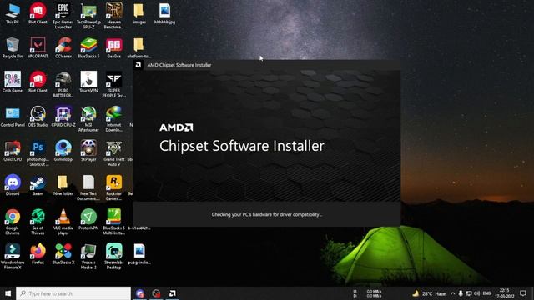Launch QuickCPU desktop shortcut
This screenshot has width=534, height=300.
(x=13, y=151)
